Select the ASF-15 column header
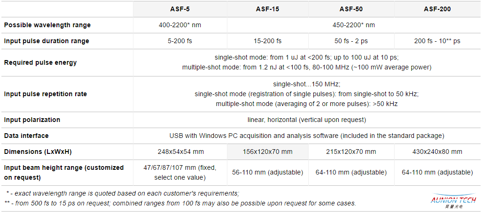The height and width of the screenshot is (213, 482). [x=268, y=9]
